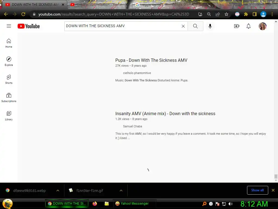Click the browser forward arrow
The height and width of the screenshot is (209, 278).
[15, 14]
